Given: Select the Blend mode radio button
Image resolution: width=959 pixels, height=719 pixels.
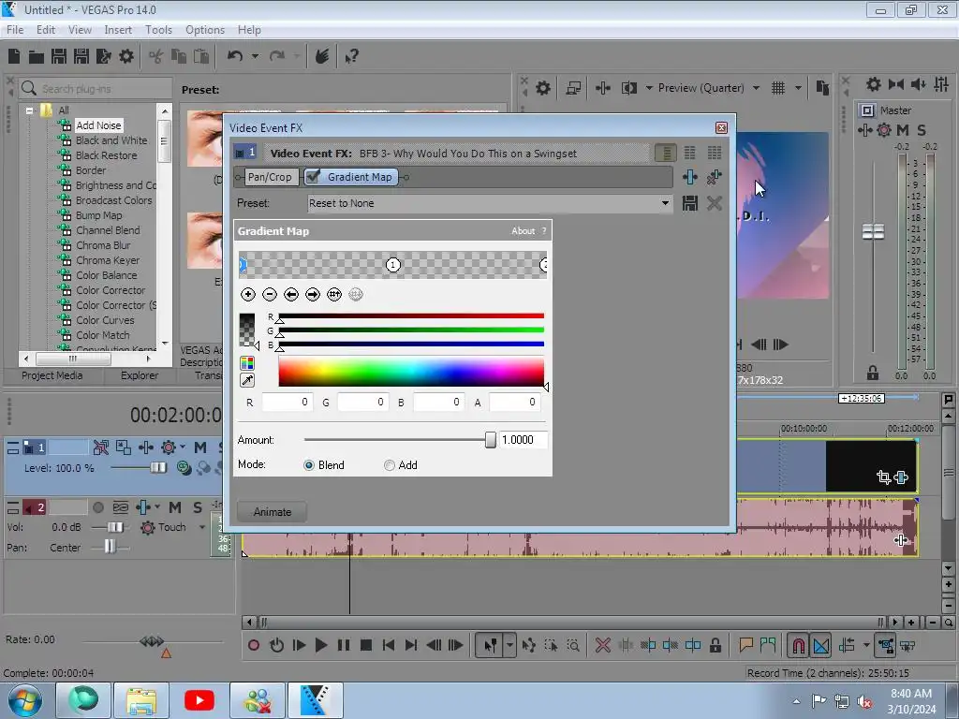Looking at the screenshot, I should pyautogui.click(x=309, y=465).
